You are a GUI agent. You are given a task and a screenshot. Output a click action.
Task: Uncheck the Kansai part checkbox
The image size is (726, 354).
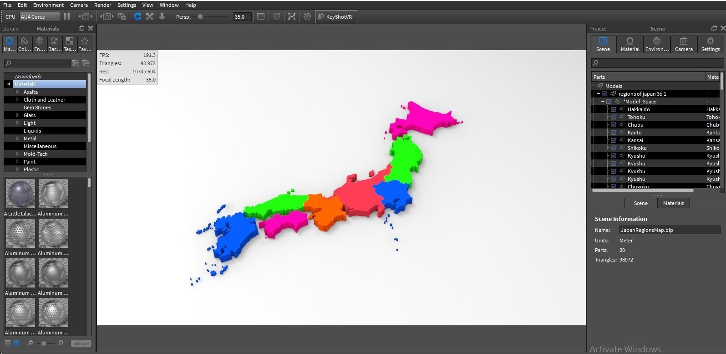613,140
